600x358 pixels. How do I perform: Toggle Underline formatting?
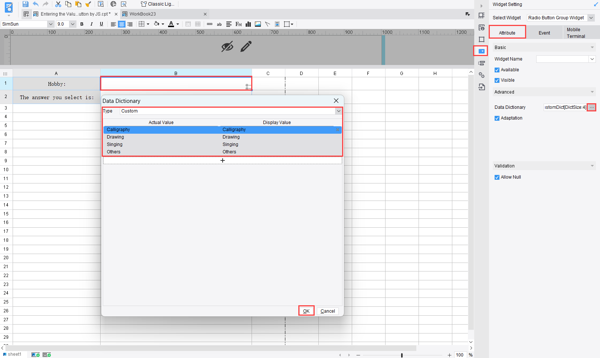point(101,24)
